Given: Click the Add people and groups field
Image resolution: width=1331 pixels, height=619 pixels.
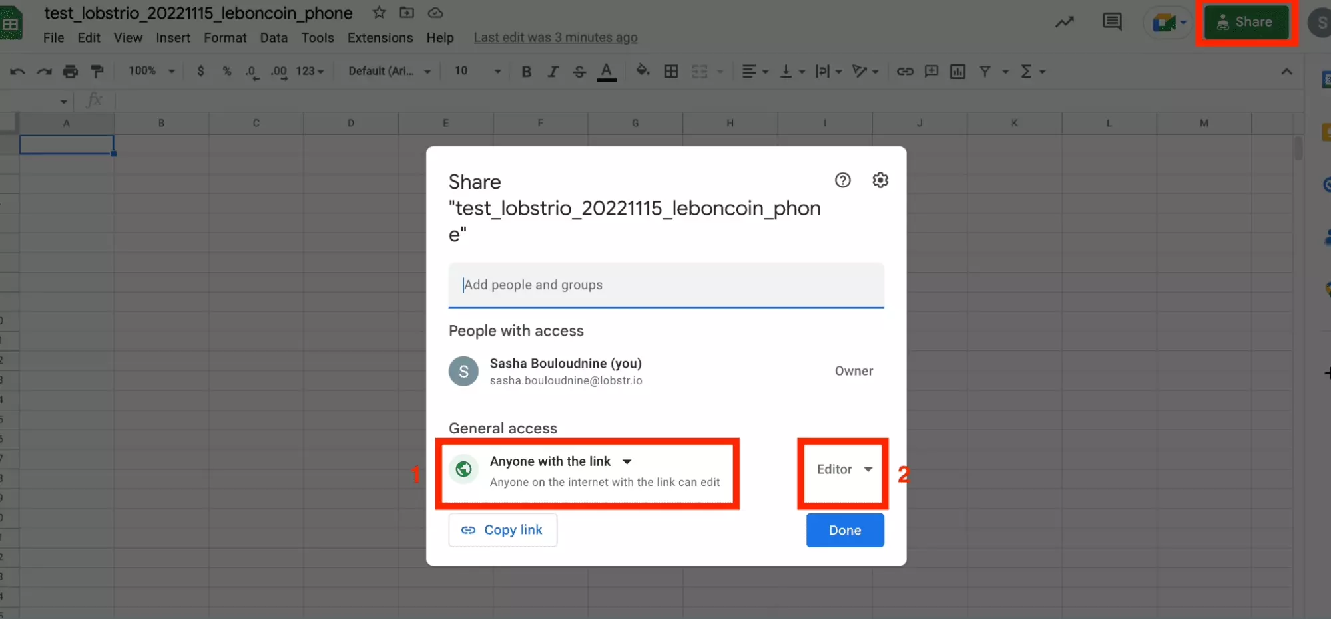Looking at the screenshot, I should pyautogui.click(x=666, y=285).
